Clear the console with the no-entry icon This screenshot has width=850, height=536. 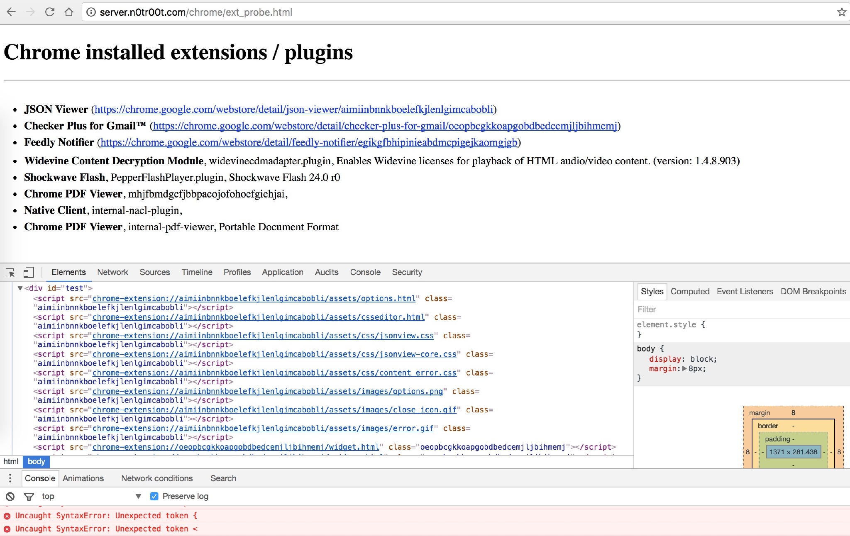pyautogui.click(x=10, y=496)
